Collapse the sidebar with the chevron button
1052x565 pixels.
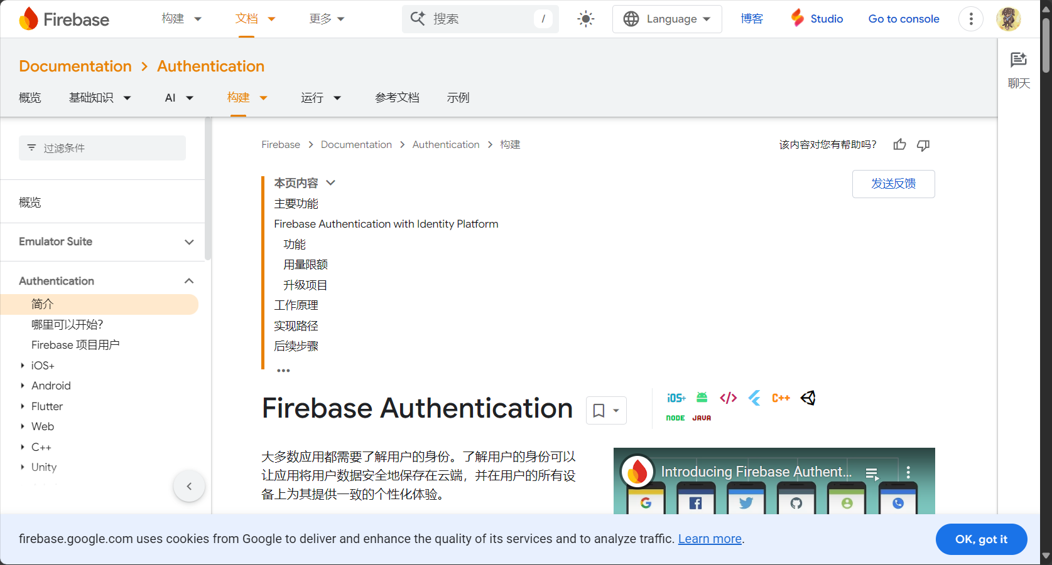(x=189, y=486)
